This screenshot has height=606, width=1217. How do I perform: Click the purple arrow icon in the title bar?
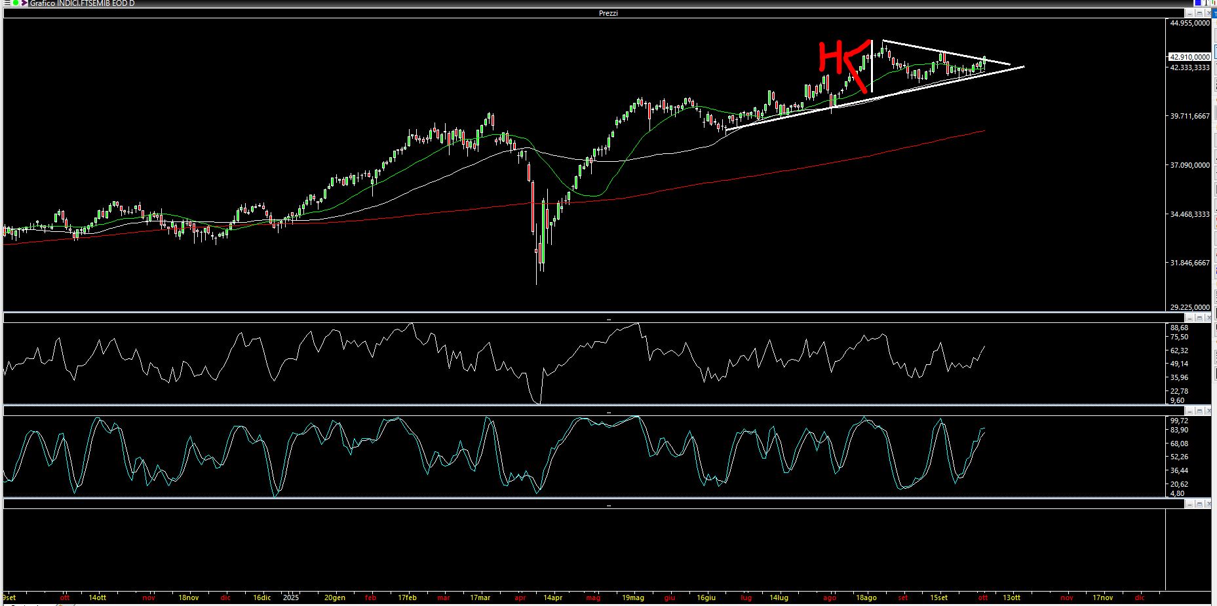[24, 3]
